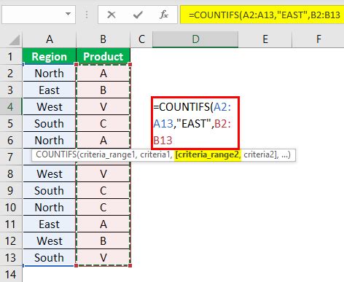Select column D header
The image size is (344, 282).
[x=195, y=39]
